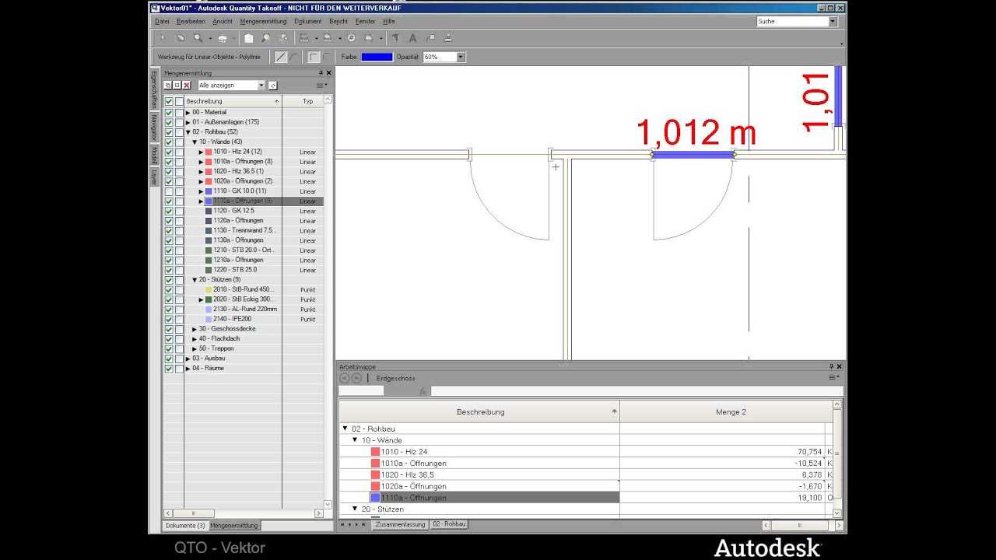Screen dimensions: 996x560
Task: Check the box for 1110 - GK 10.0
Action: click(169, 191)
